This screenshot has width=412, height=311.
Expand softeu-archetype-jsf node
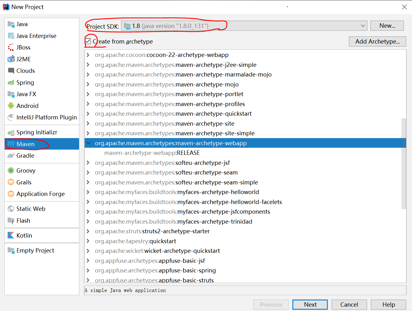(x=88, y=163)
